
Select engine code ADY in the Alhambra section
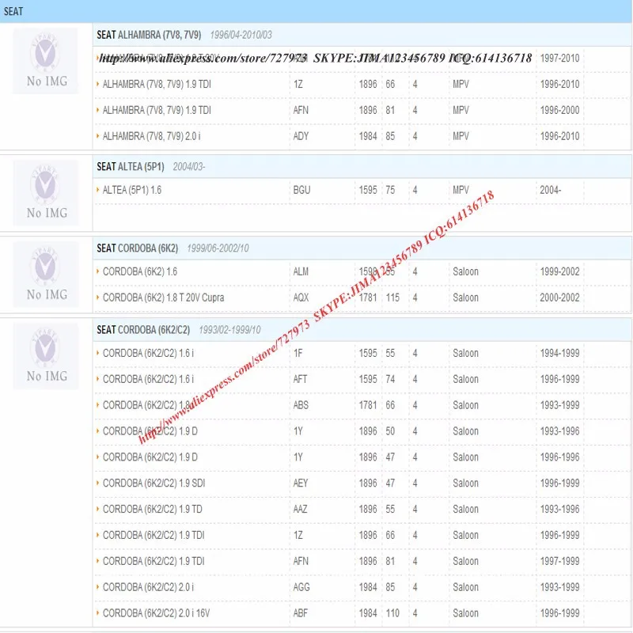click(x=301, y=136)
